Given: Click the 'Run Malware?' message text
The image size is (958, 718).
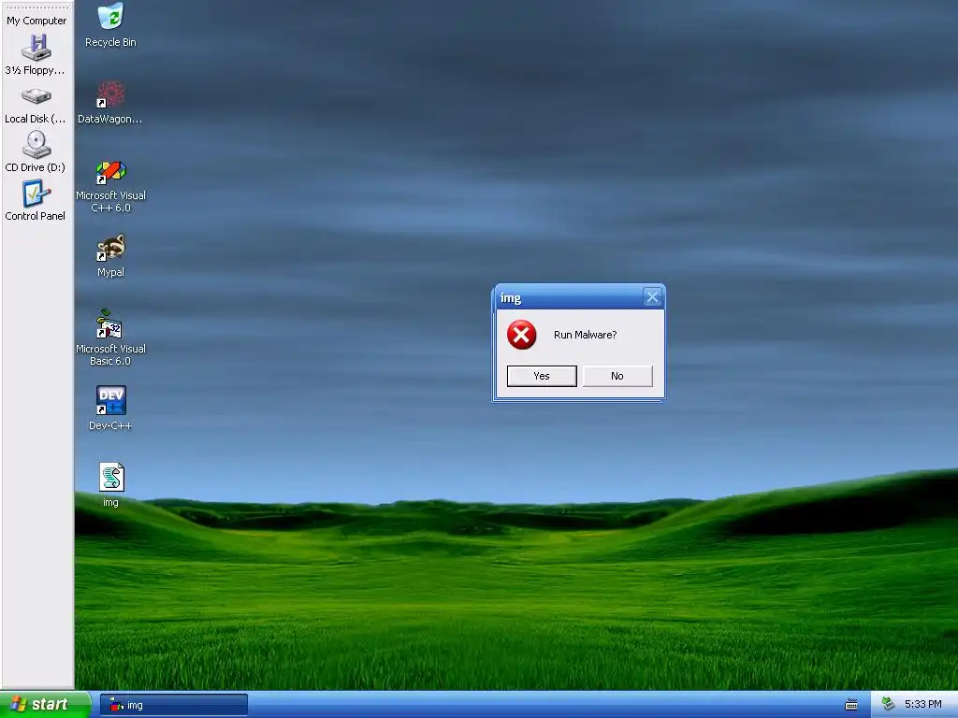Looking at the screenshot, I should [x=586, y=335].
